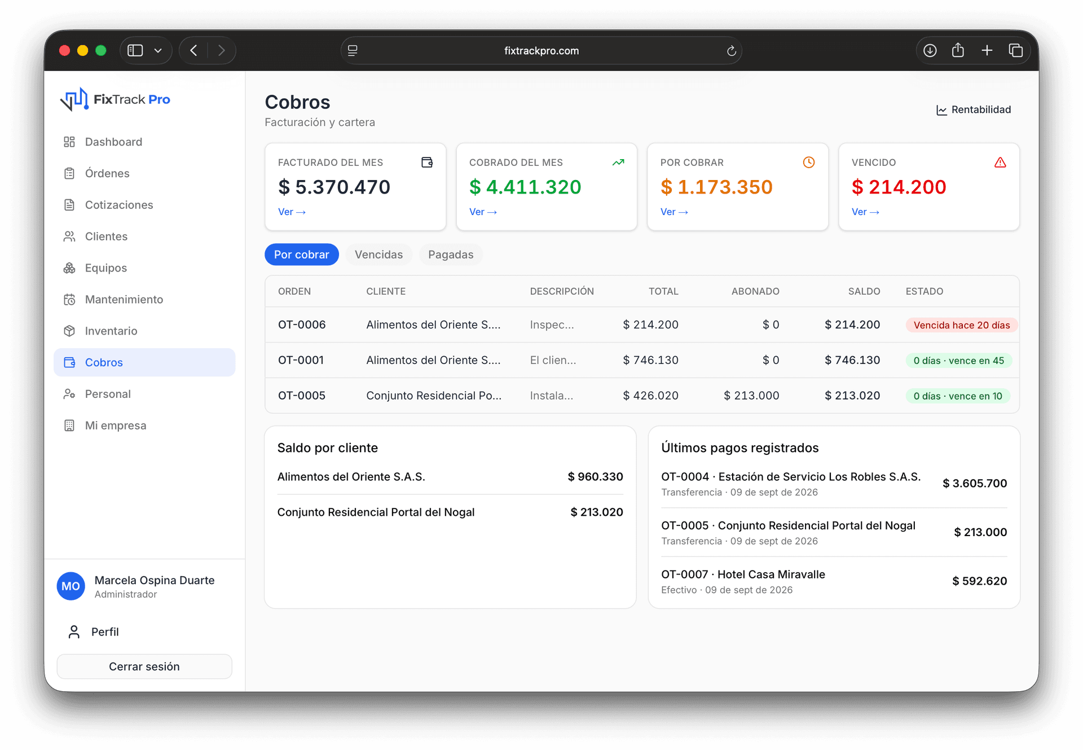Open the Perfil link
1083x750 pixels.
point(94,632)
